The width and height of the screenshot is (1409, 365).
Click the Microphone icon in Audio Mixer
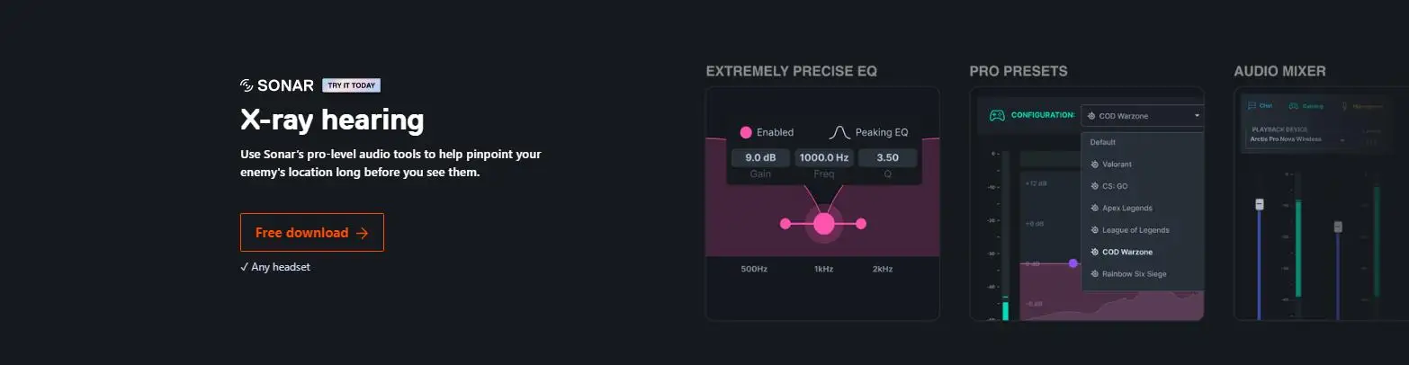pyautogui.click(x=1344, y=105)
